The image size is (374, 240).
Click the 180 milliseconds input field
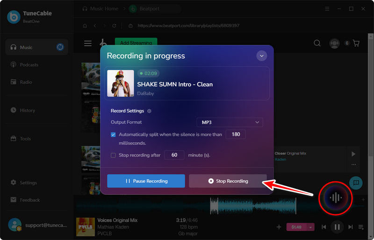(236, 134)
